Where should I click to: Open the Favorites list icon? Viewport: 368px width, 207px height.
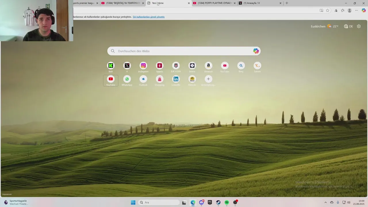tap(343, 10)
